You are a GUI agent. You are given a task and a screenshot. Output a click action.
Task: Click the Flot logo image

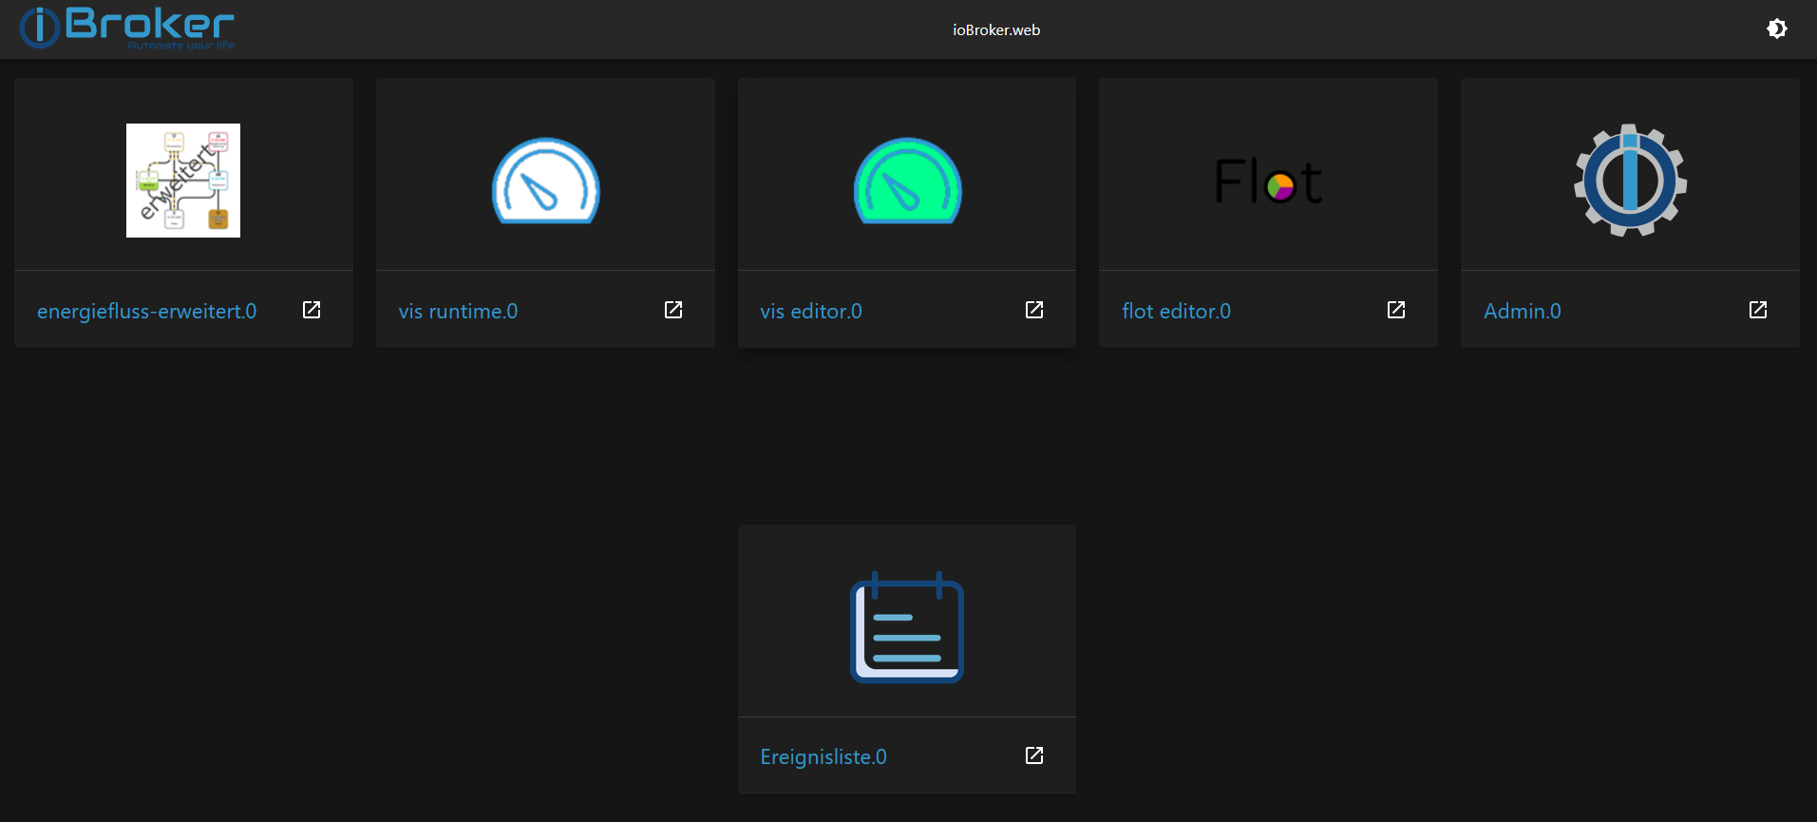tap(1268, 181)
